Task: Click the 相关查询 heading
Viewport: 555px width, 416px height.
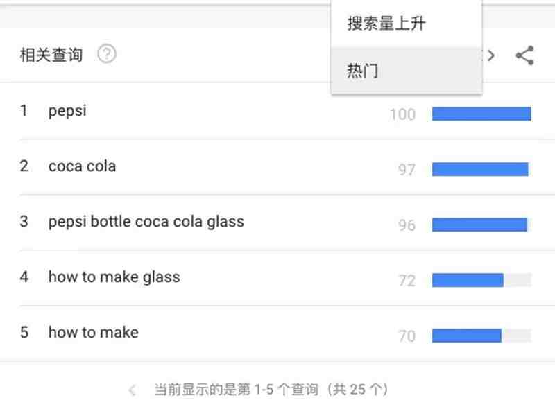Action: coord(51,55)
